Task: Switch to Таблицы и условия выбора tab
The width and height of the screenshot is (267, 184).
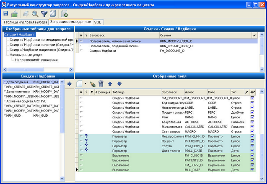Action: click(25, 22)
